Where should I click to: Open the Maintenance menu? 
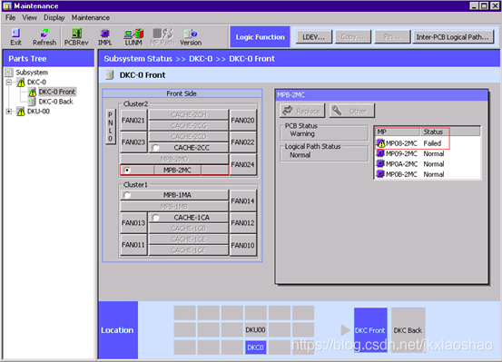pos(91,17)
